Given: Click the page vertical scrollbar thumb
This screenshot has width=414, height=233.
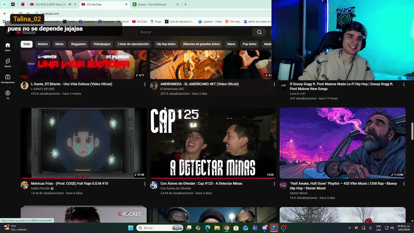Looking at the screenshot, I should tap(412, 131).
